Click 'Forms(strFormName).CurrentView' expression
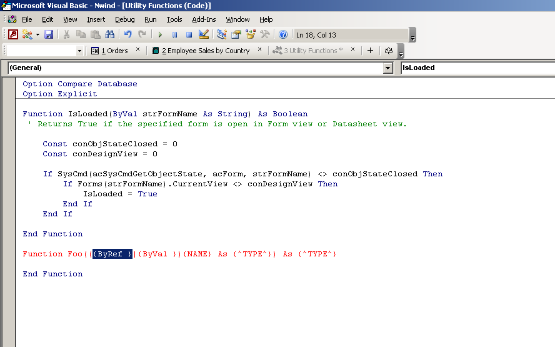This screenshot has height=347, width=555. pyautogui.click(x=152, y=184)
